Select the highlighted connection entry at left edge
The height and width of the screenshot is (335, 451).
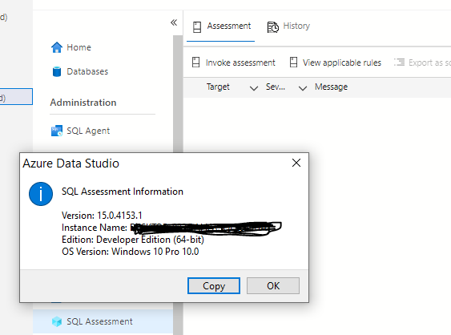click(x=16, y=97)
